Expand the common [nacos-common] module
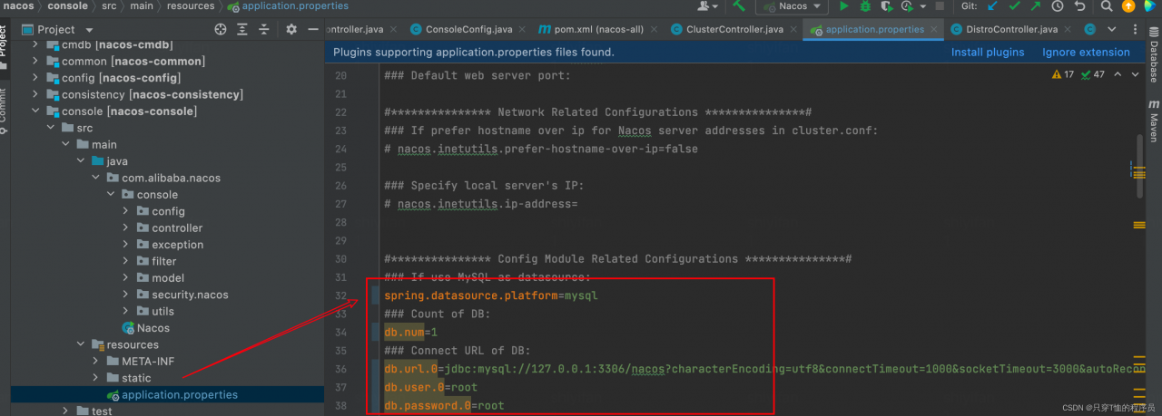This screenshot has height=416, width=1162. tap(36, 62)
